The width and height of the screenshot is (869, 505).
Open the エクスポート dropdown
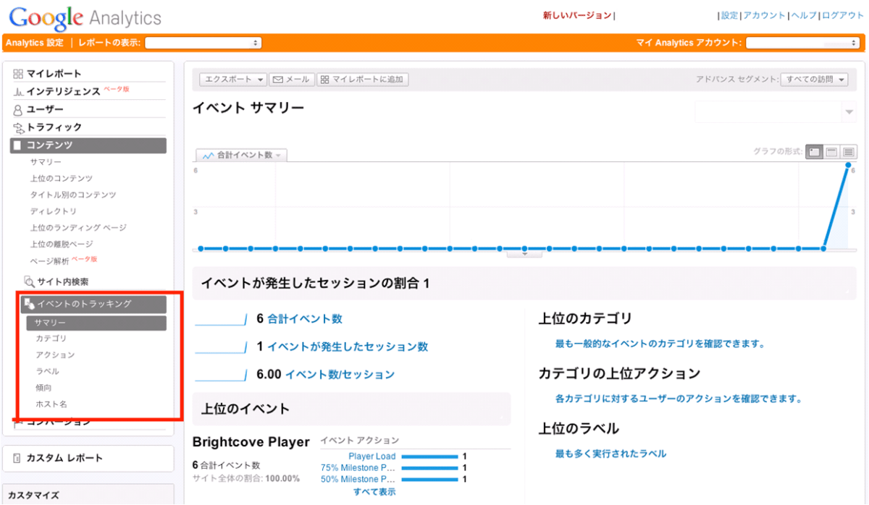point(233,80)
